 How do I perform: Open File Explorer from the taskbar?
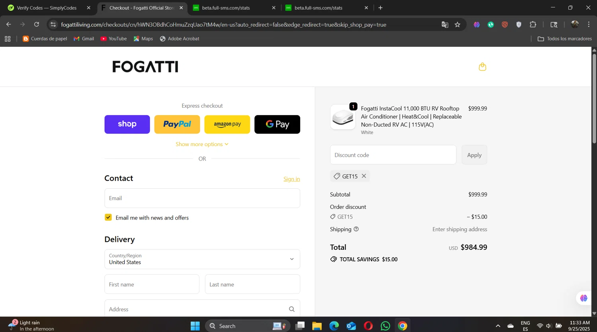pyautogui.click(x=317, y=326)
